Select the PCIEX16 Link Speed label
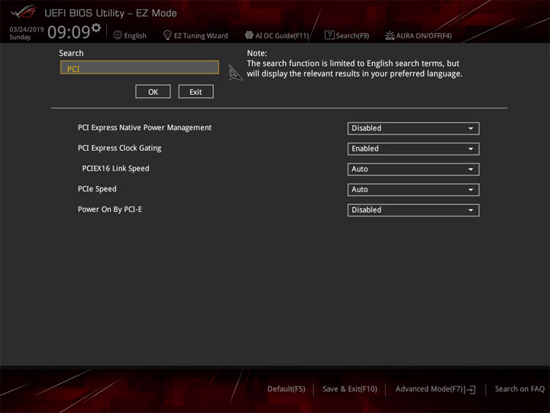The height and width of the screenshot is (413, 550). pos(116,168)
